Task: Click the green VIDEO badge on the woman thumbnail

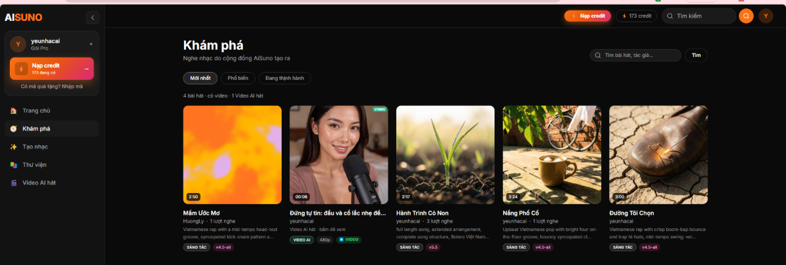Action: click(379, 109)
